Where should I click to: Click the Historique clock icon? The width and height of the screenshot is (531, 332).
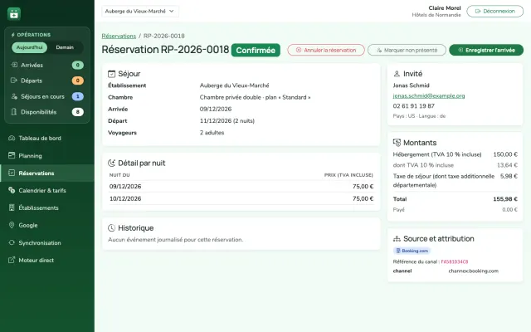point(111,228)
